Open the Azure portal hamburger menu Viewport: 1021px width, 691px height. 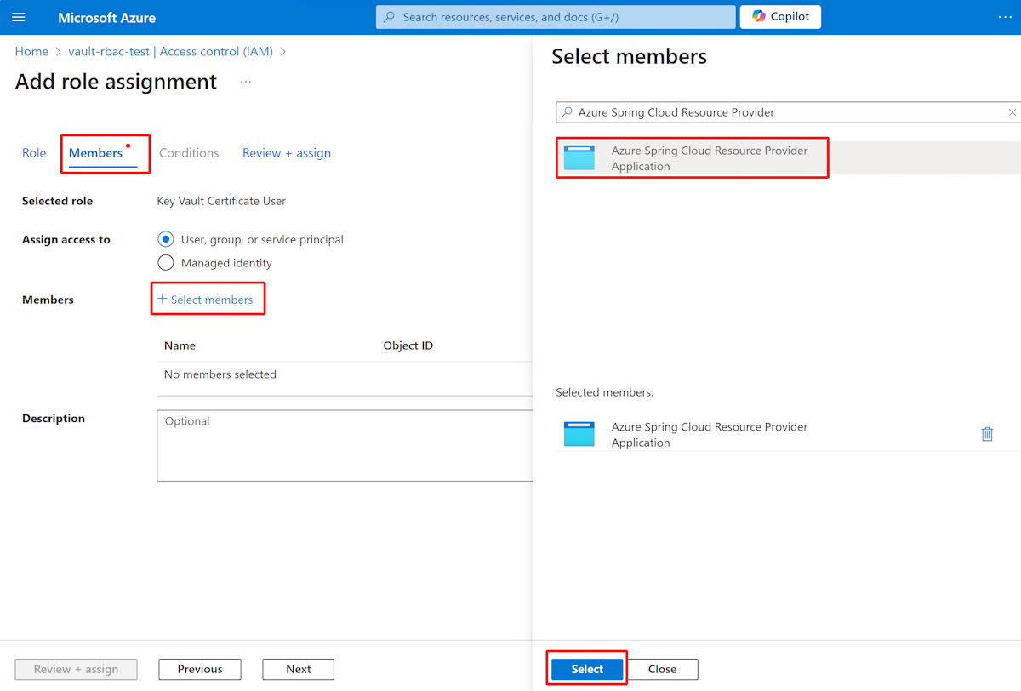coord(19,17)
